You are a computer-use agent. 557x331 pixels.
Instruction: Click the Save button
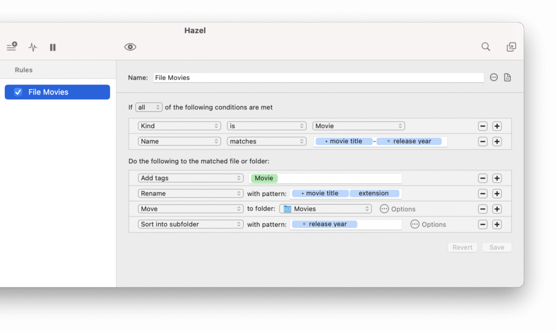click(496, 247)
